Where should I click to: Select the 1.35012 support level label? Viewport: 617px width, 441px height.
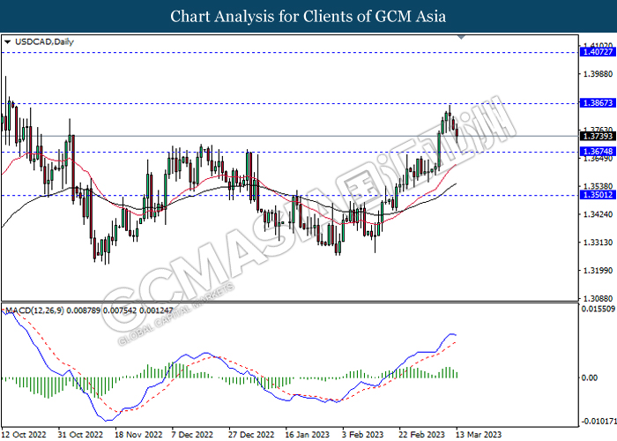598,195
